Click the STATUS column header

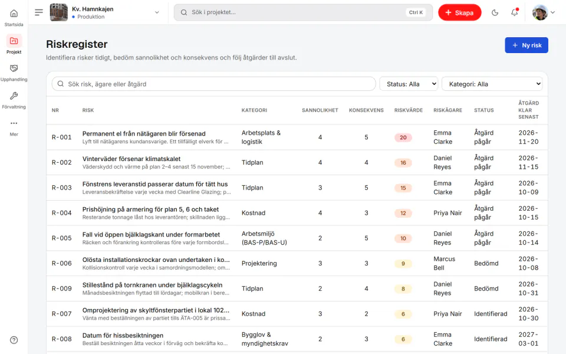coord(484,110)
